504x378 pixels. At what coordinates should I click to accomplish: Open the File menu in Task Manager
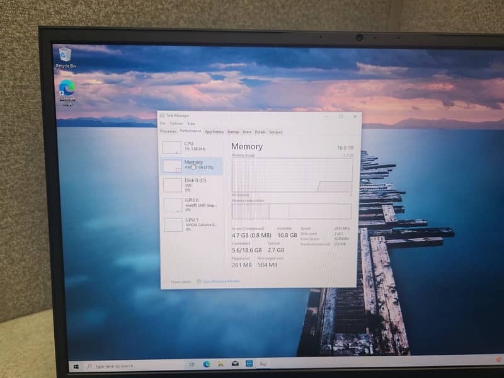(163, 123)
